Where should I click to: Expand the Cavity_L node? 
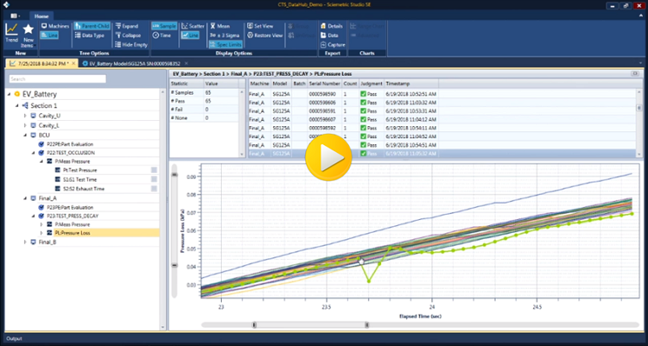(25, 125)
